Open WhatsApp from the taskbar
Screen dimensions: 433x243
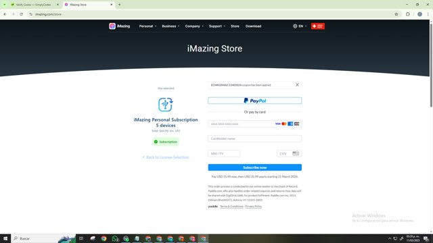(x=115, y=238)
